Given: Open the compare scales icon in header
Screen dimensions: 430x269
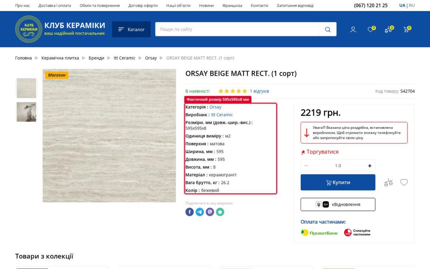Looking at the screenshot, I should (x=389, y=29).
